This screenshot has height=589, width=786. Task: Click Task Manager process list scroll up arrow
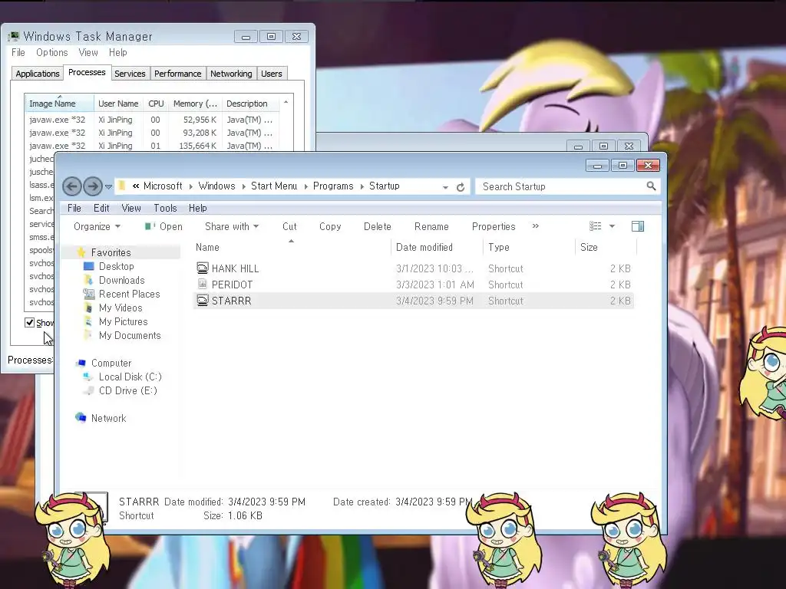click(286, 102)
